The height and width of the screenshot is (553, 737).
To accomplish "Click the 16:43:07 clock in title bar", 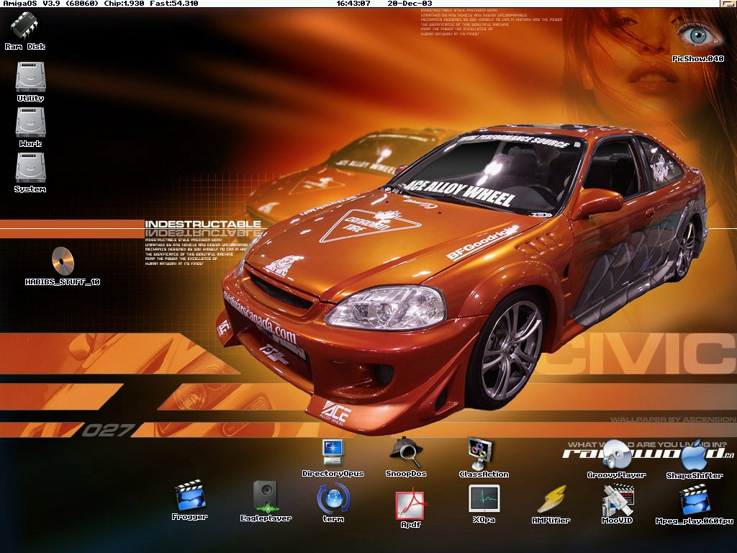I will [353, 4].
